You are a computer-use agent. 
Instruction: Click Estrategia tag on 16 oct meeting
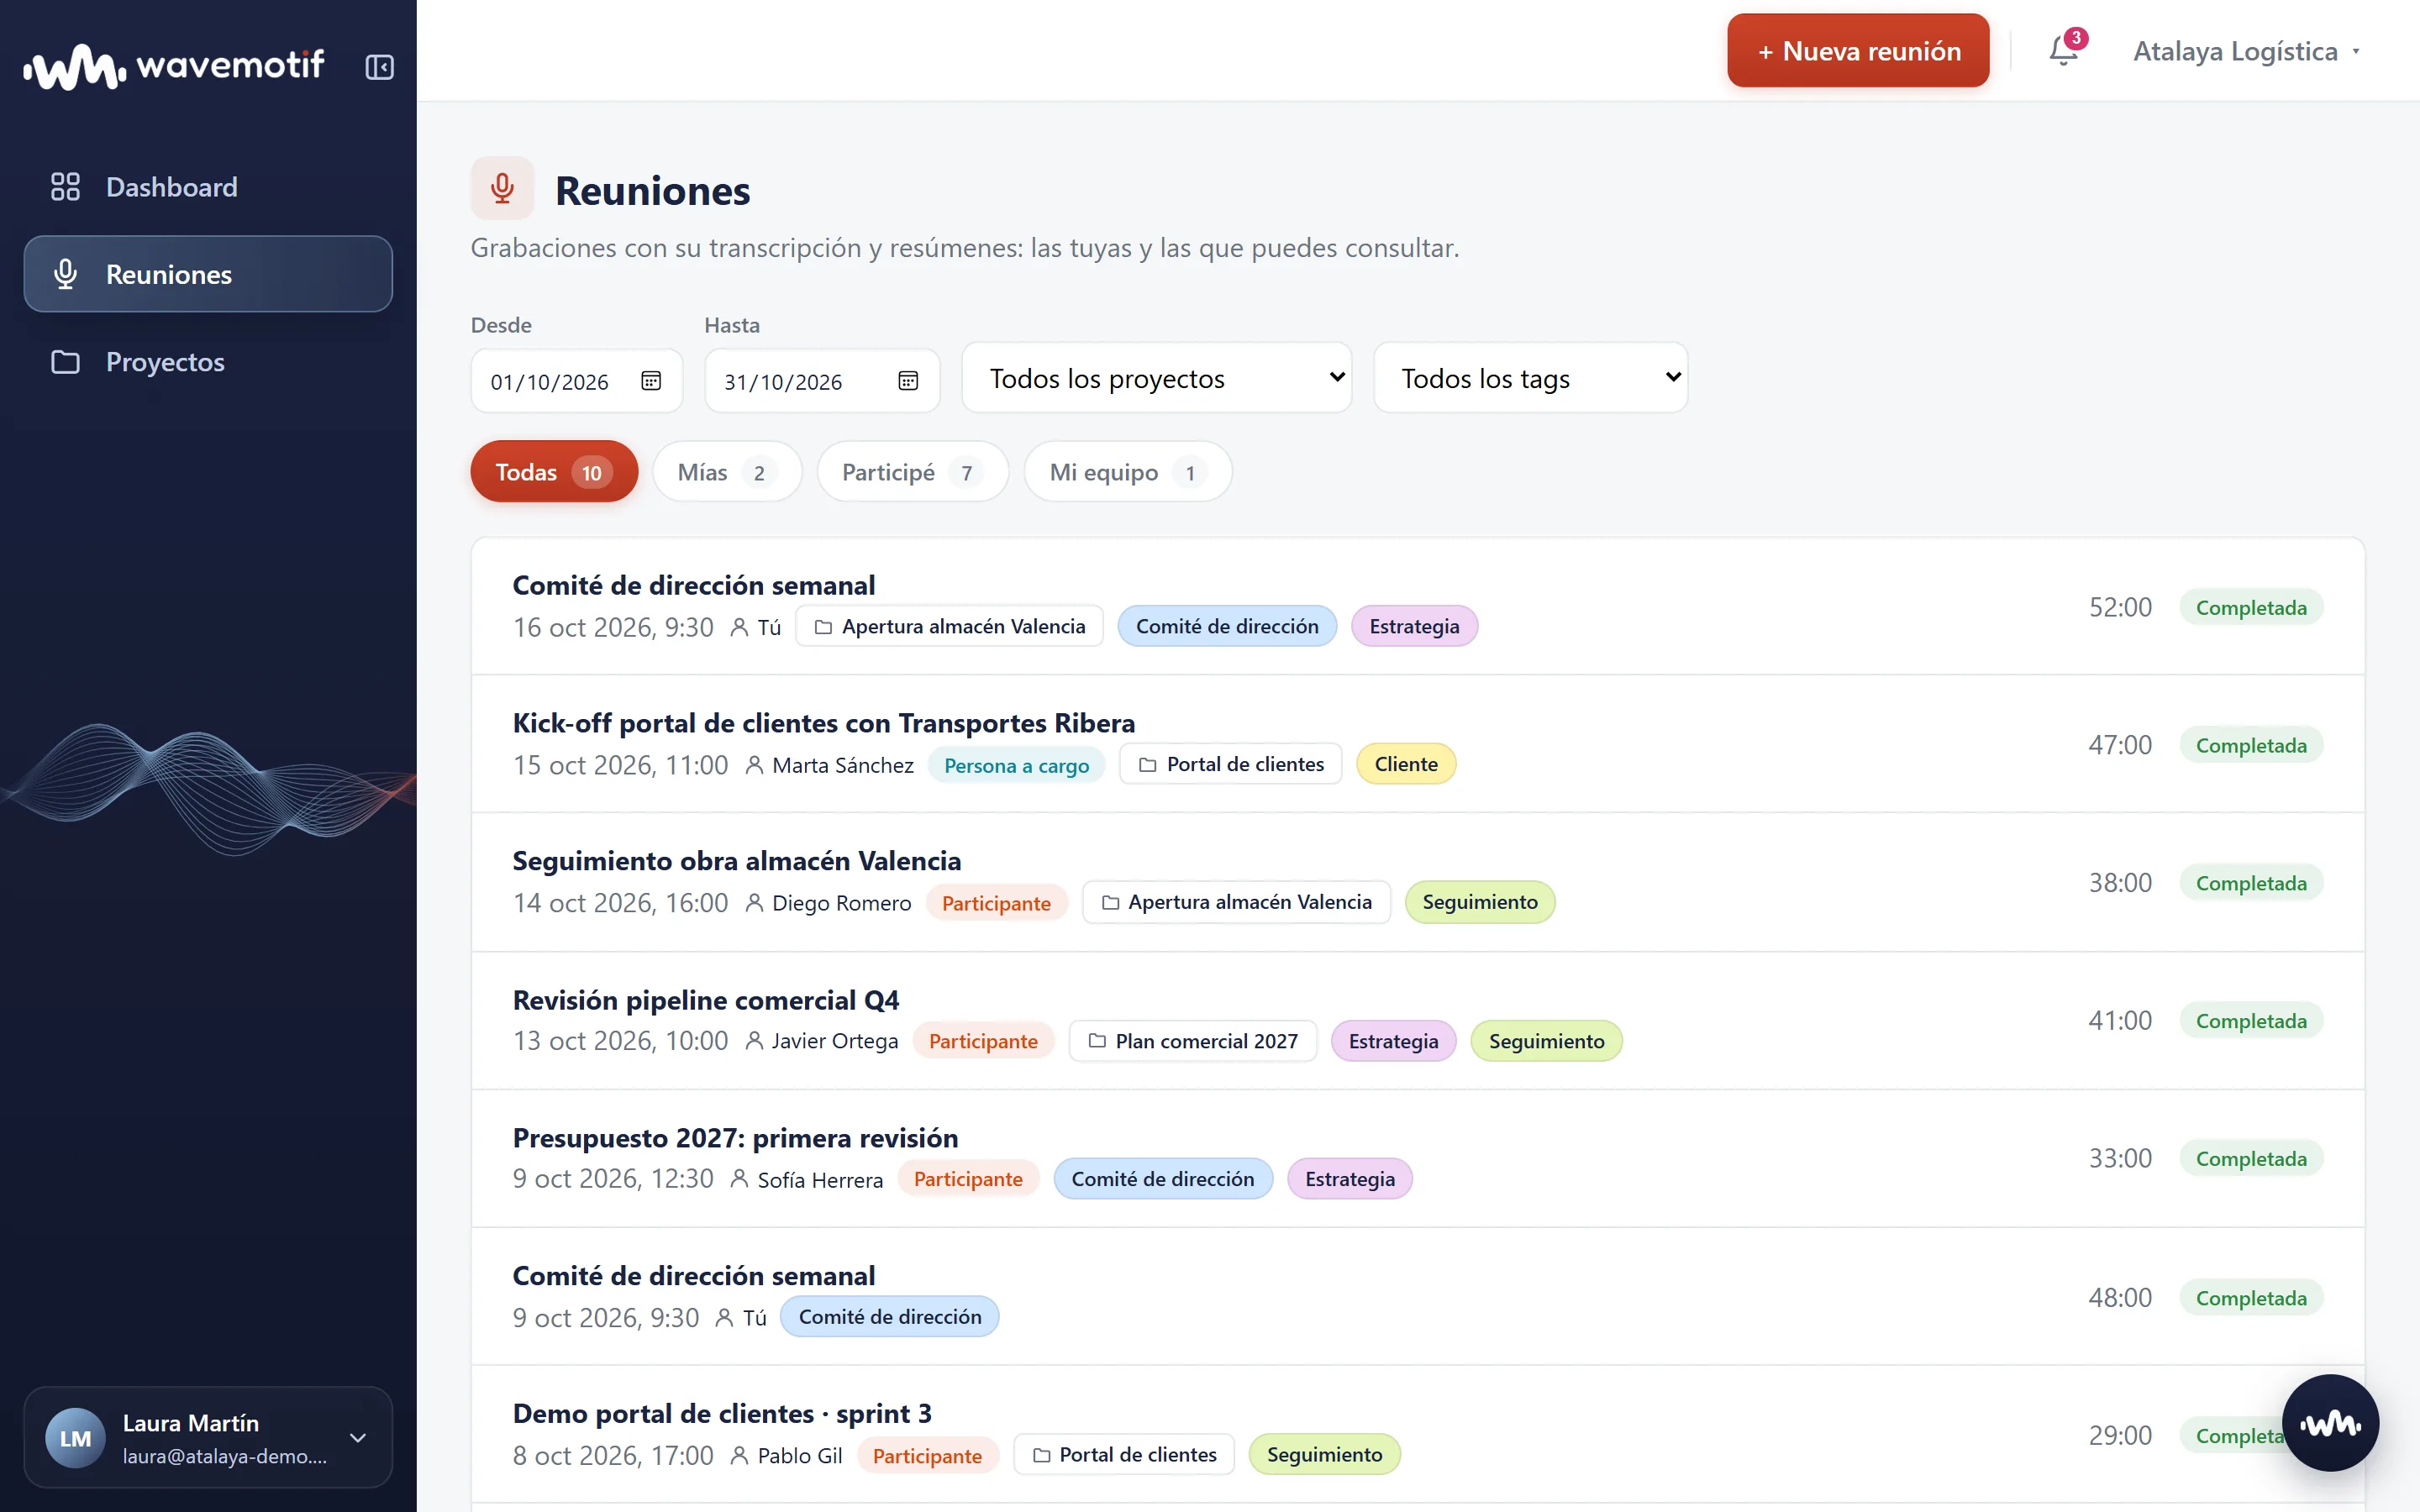[1414, 626]
